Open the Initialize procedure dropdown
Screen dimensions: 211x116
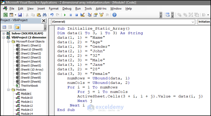click(x=204, y=22)
